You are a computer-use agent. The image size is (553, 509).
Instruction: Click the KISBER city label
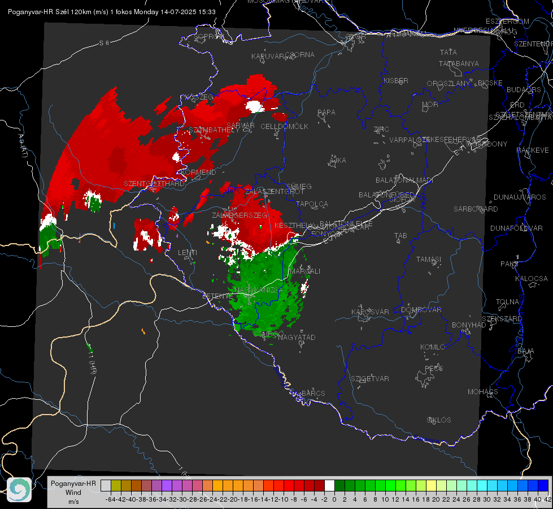396,80
